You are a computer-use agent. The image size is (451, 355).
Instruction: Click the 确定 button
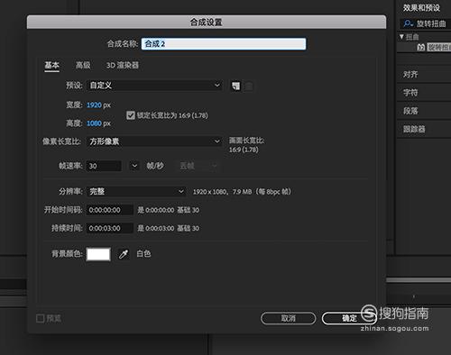click(349, 318)
